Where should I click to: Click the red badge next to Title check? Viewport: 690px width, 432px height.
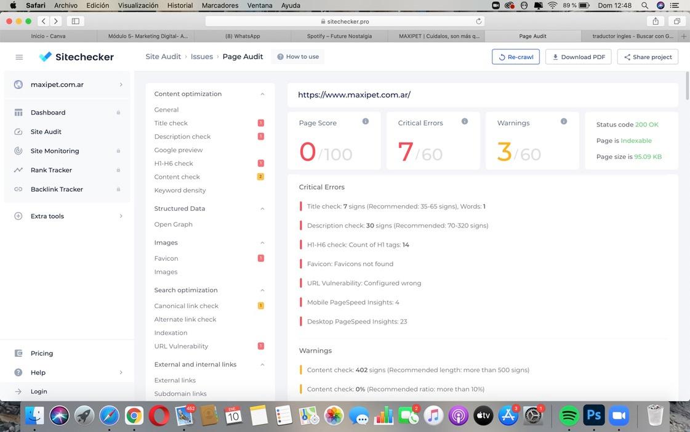[x=260, y=123]
